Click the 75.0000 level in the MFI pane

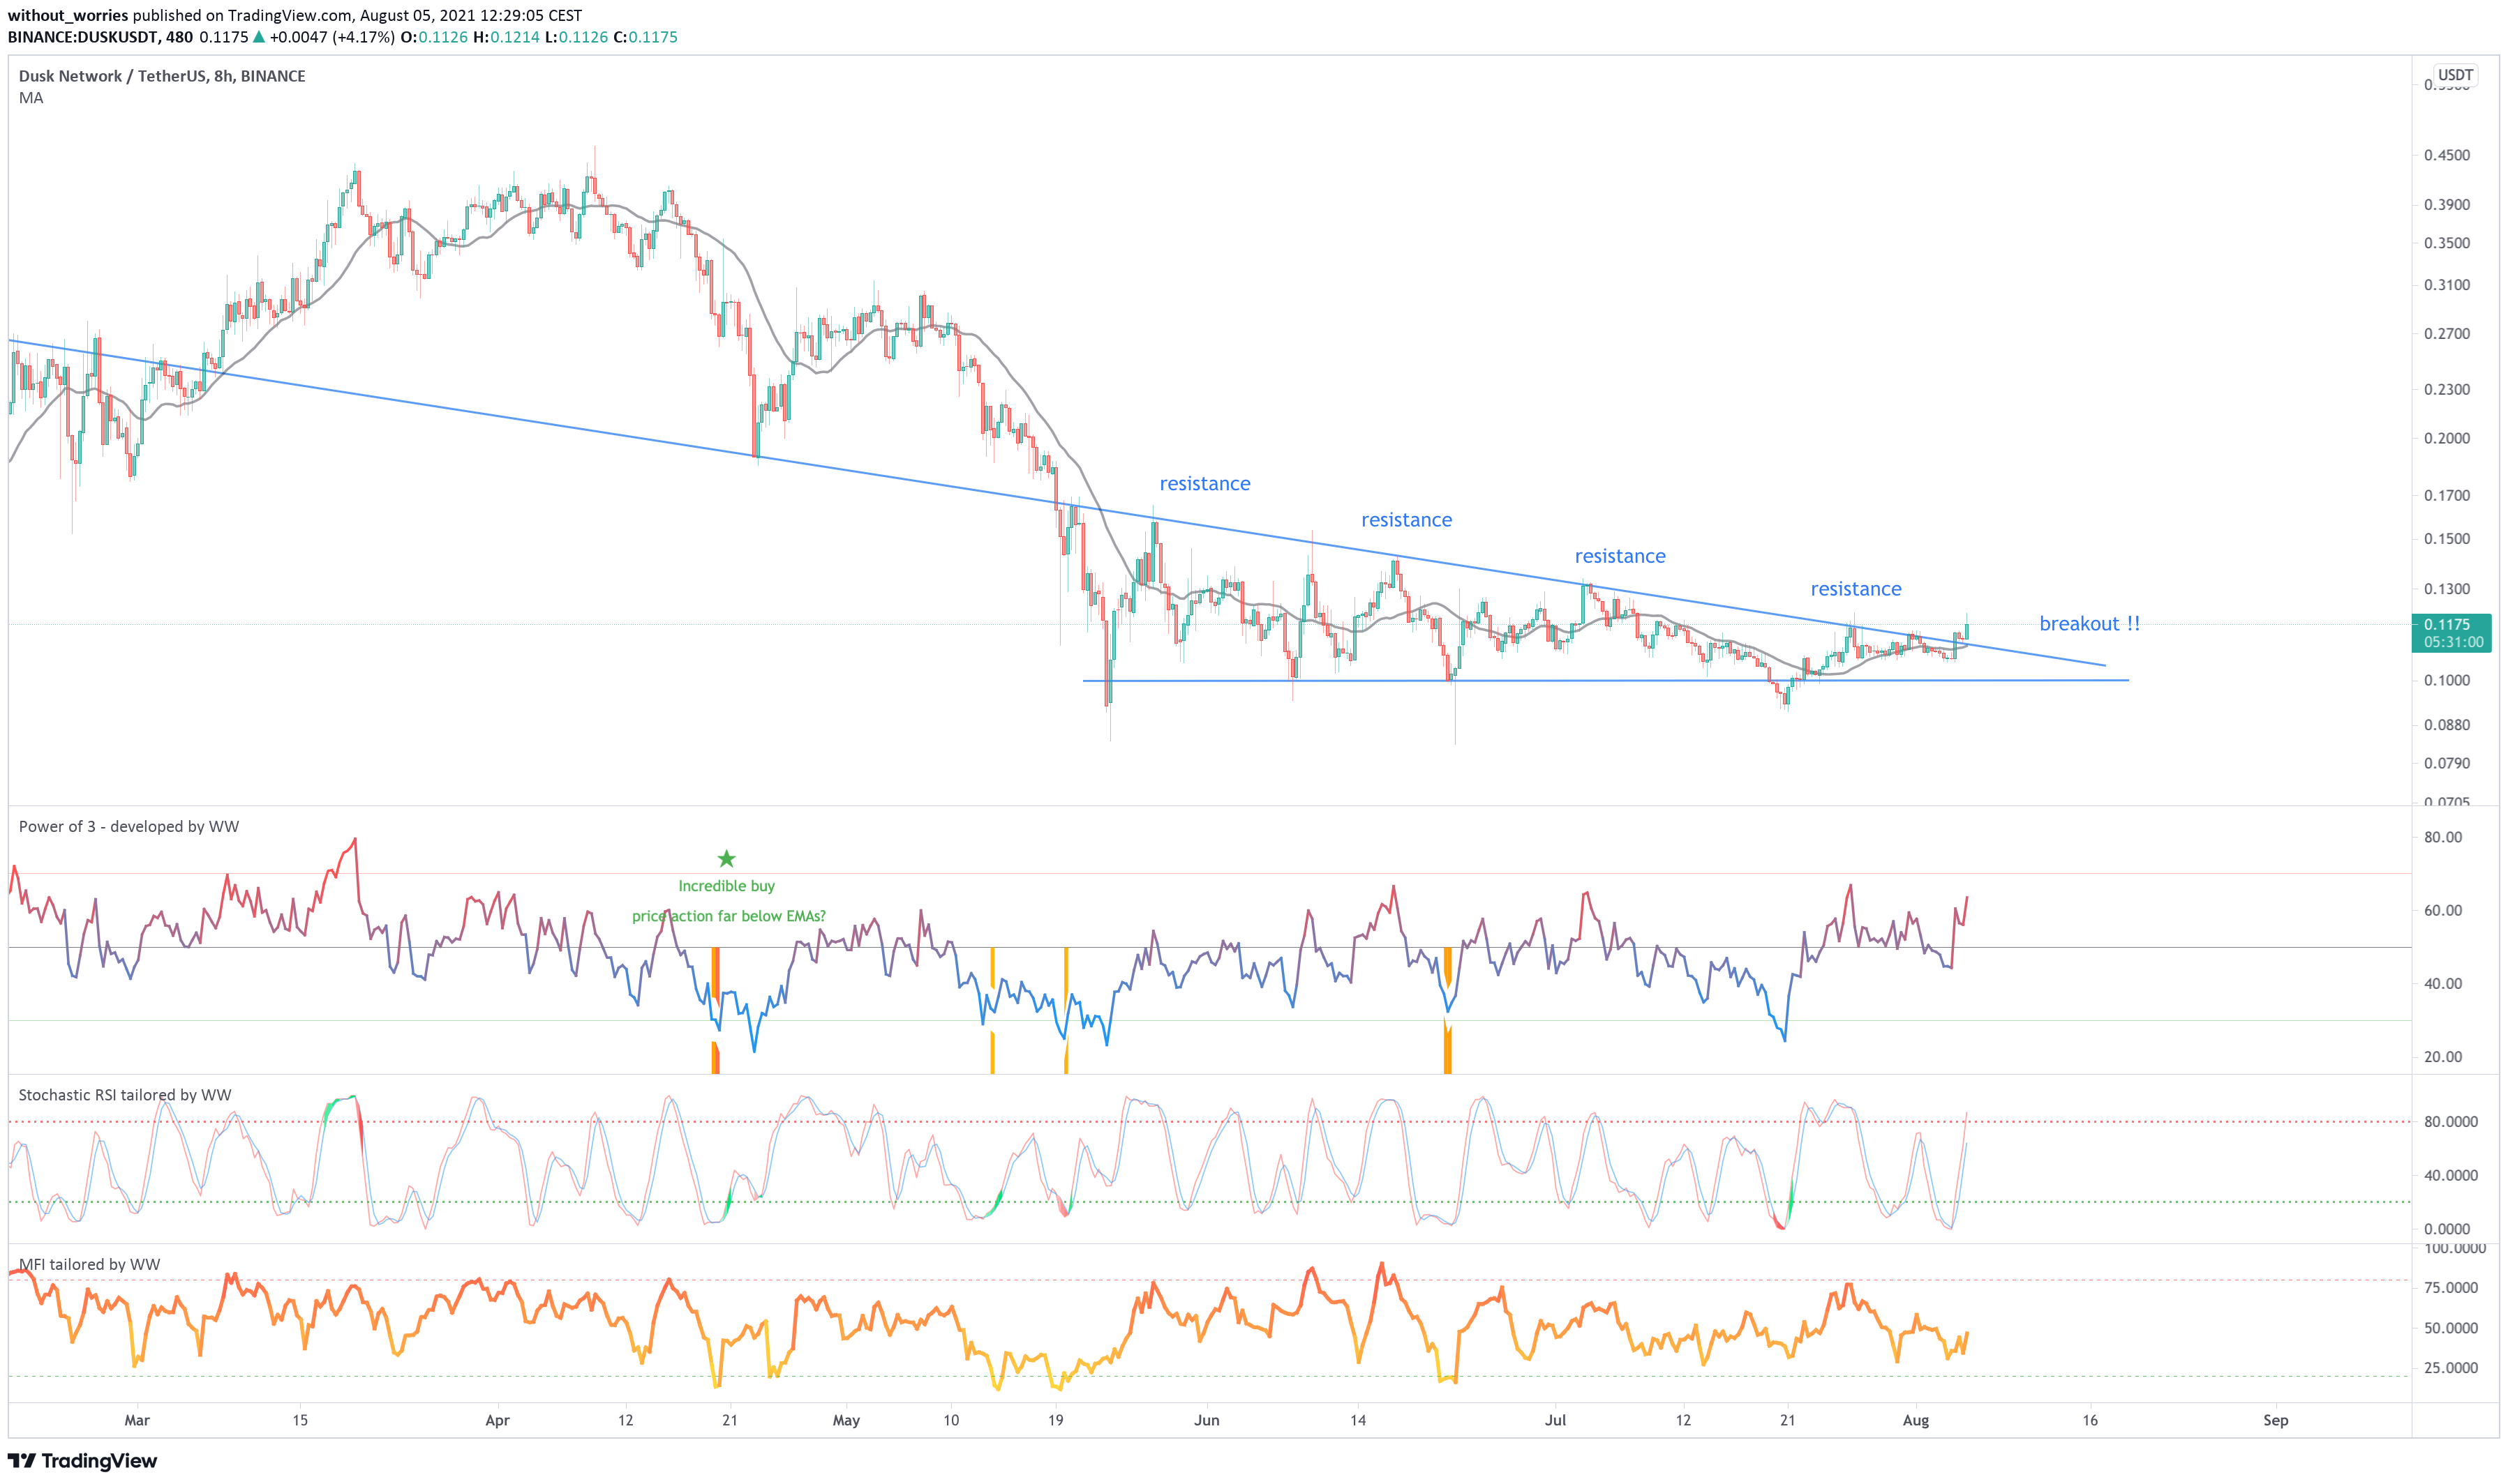coord(2450,1287)
